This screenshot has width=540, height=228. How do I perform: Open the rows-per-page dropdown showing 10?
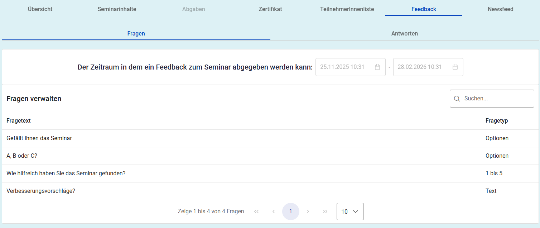[350, 212]
